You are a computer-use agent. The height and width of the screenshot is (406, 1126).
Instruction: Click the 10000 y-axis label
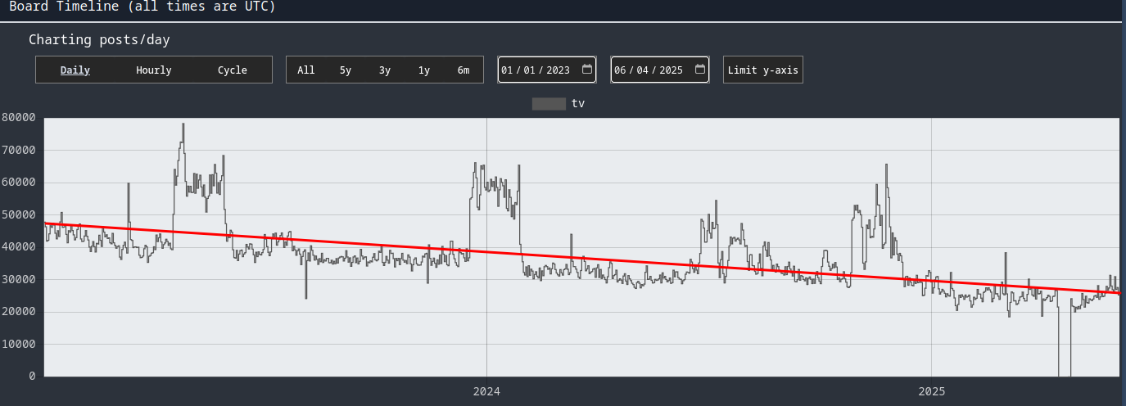click(x=18, y=344)
